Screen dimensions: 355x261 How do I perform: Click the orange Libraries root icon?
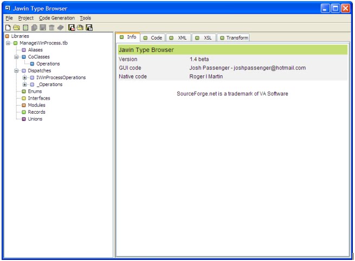7,36
